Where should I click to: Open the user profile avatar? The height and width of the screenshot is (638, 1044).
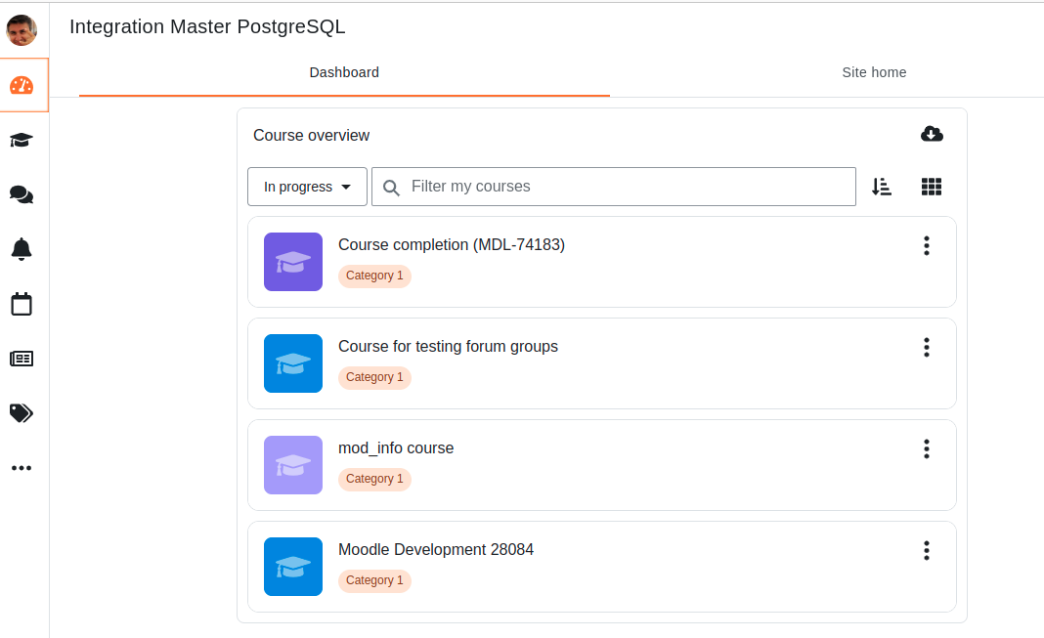coord(22,30)
